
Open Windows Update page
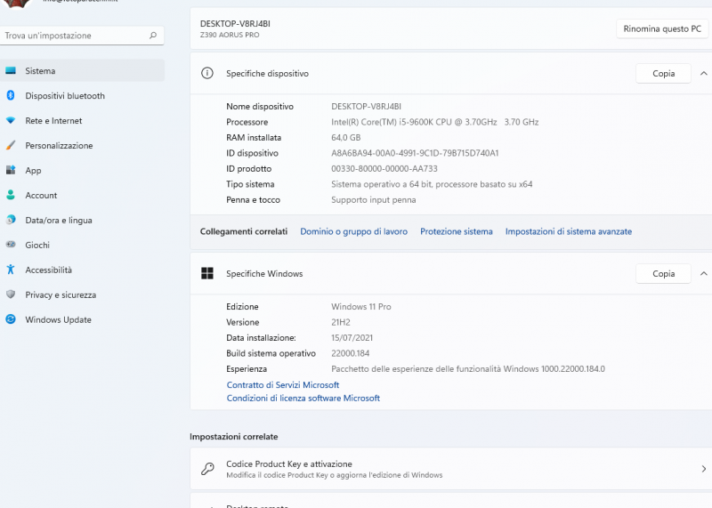pyautogui.click(x=82, y=320)
